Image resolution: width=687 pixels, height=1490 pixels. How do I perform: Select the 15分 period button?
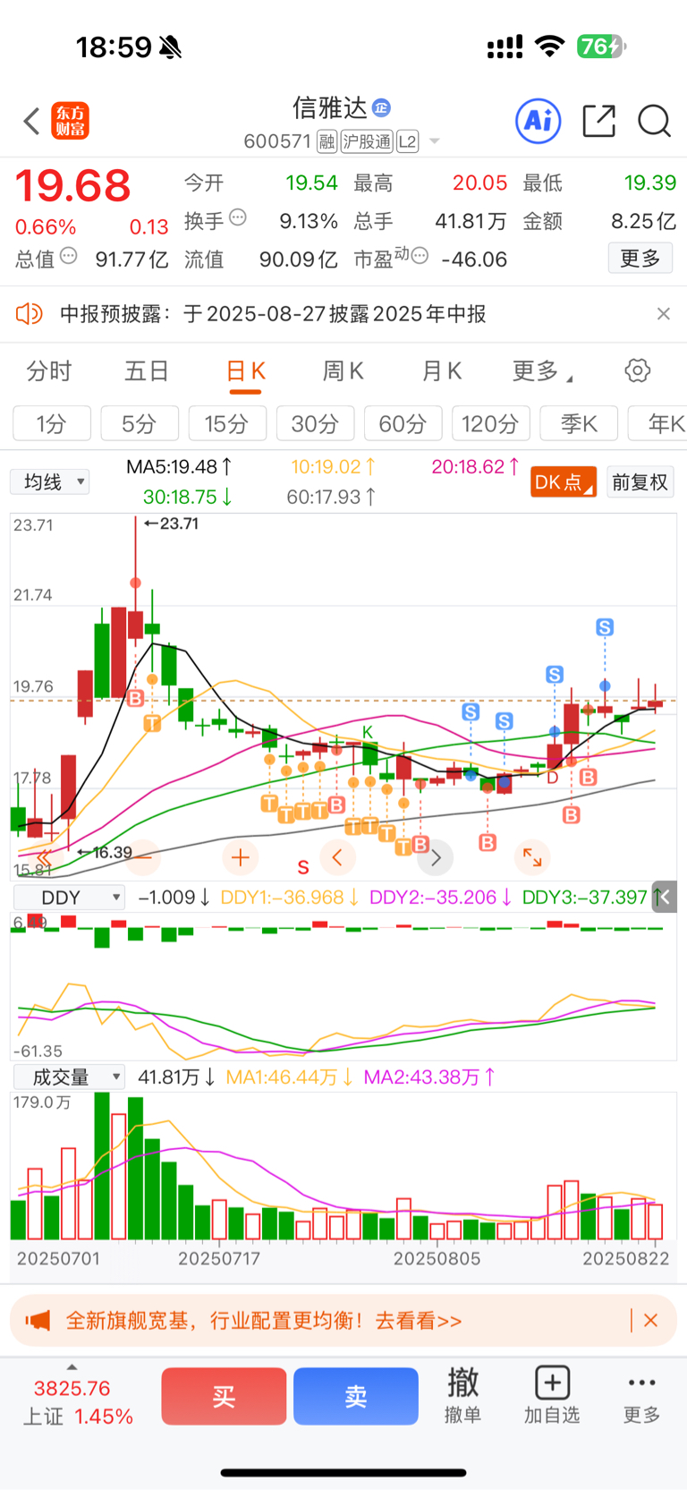point(227,423)
